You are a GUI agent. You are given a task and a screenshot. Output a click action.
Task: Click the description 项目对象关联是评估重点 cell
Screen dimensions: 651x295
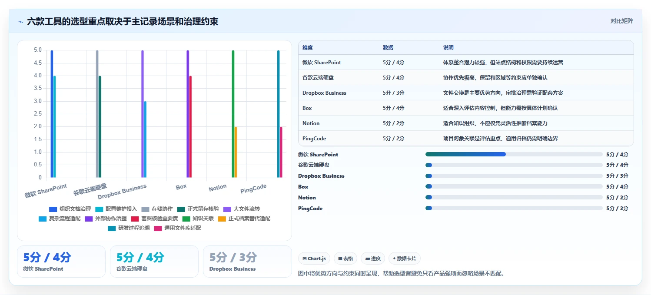pyautogui.click(x=501, y=139)
